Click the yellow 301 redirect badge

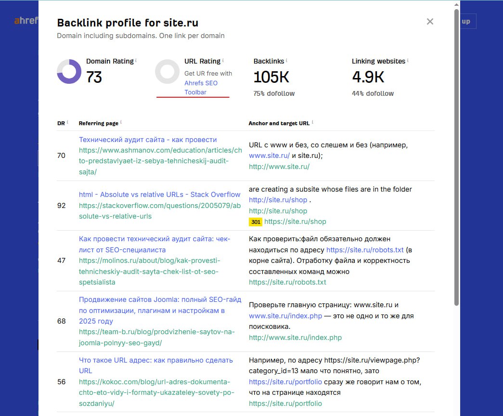pos(255,222)
